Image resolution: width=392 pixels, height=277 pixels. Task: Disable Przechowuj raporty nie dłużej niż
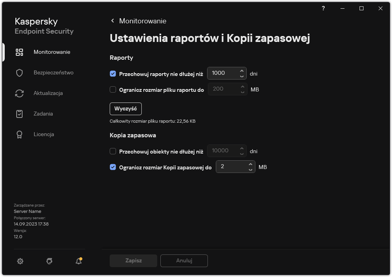tap(114, 73)
